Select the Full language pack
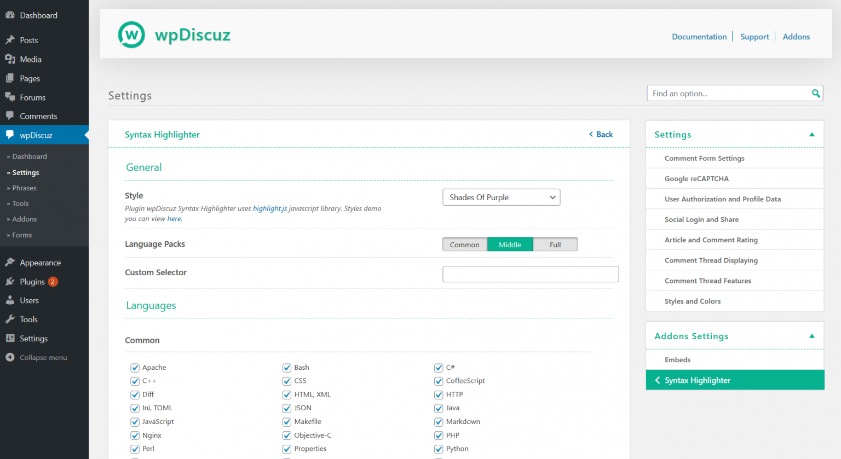 point(555,245)
